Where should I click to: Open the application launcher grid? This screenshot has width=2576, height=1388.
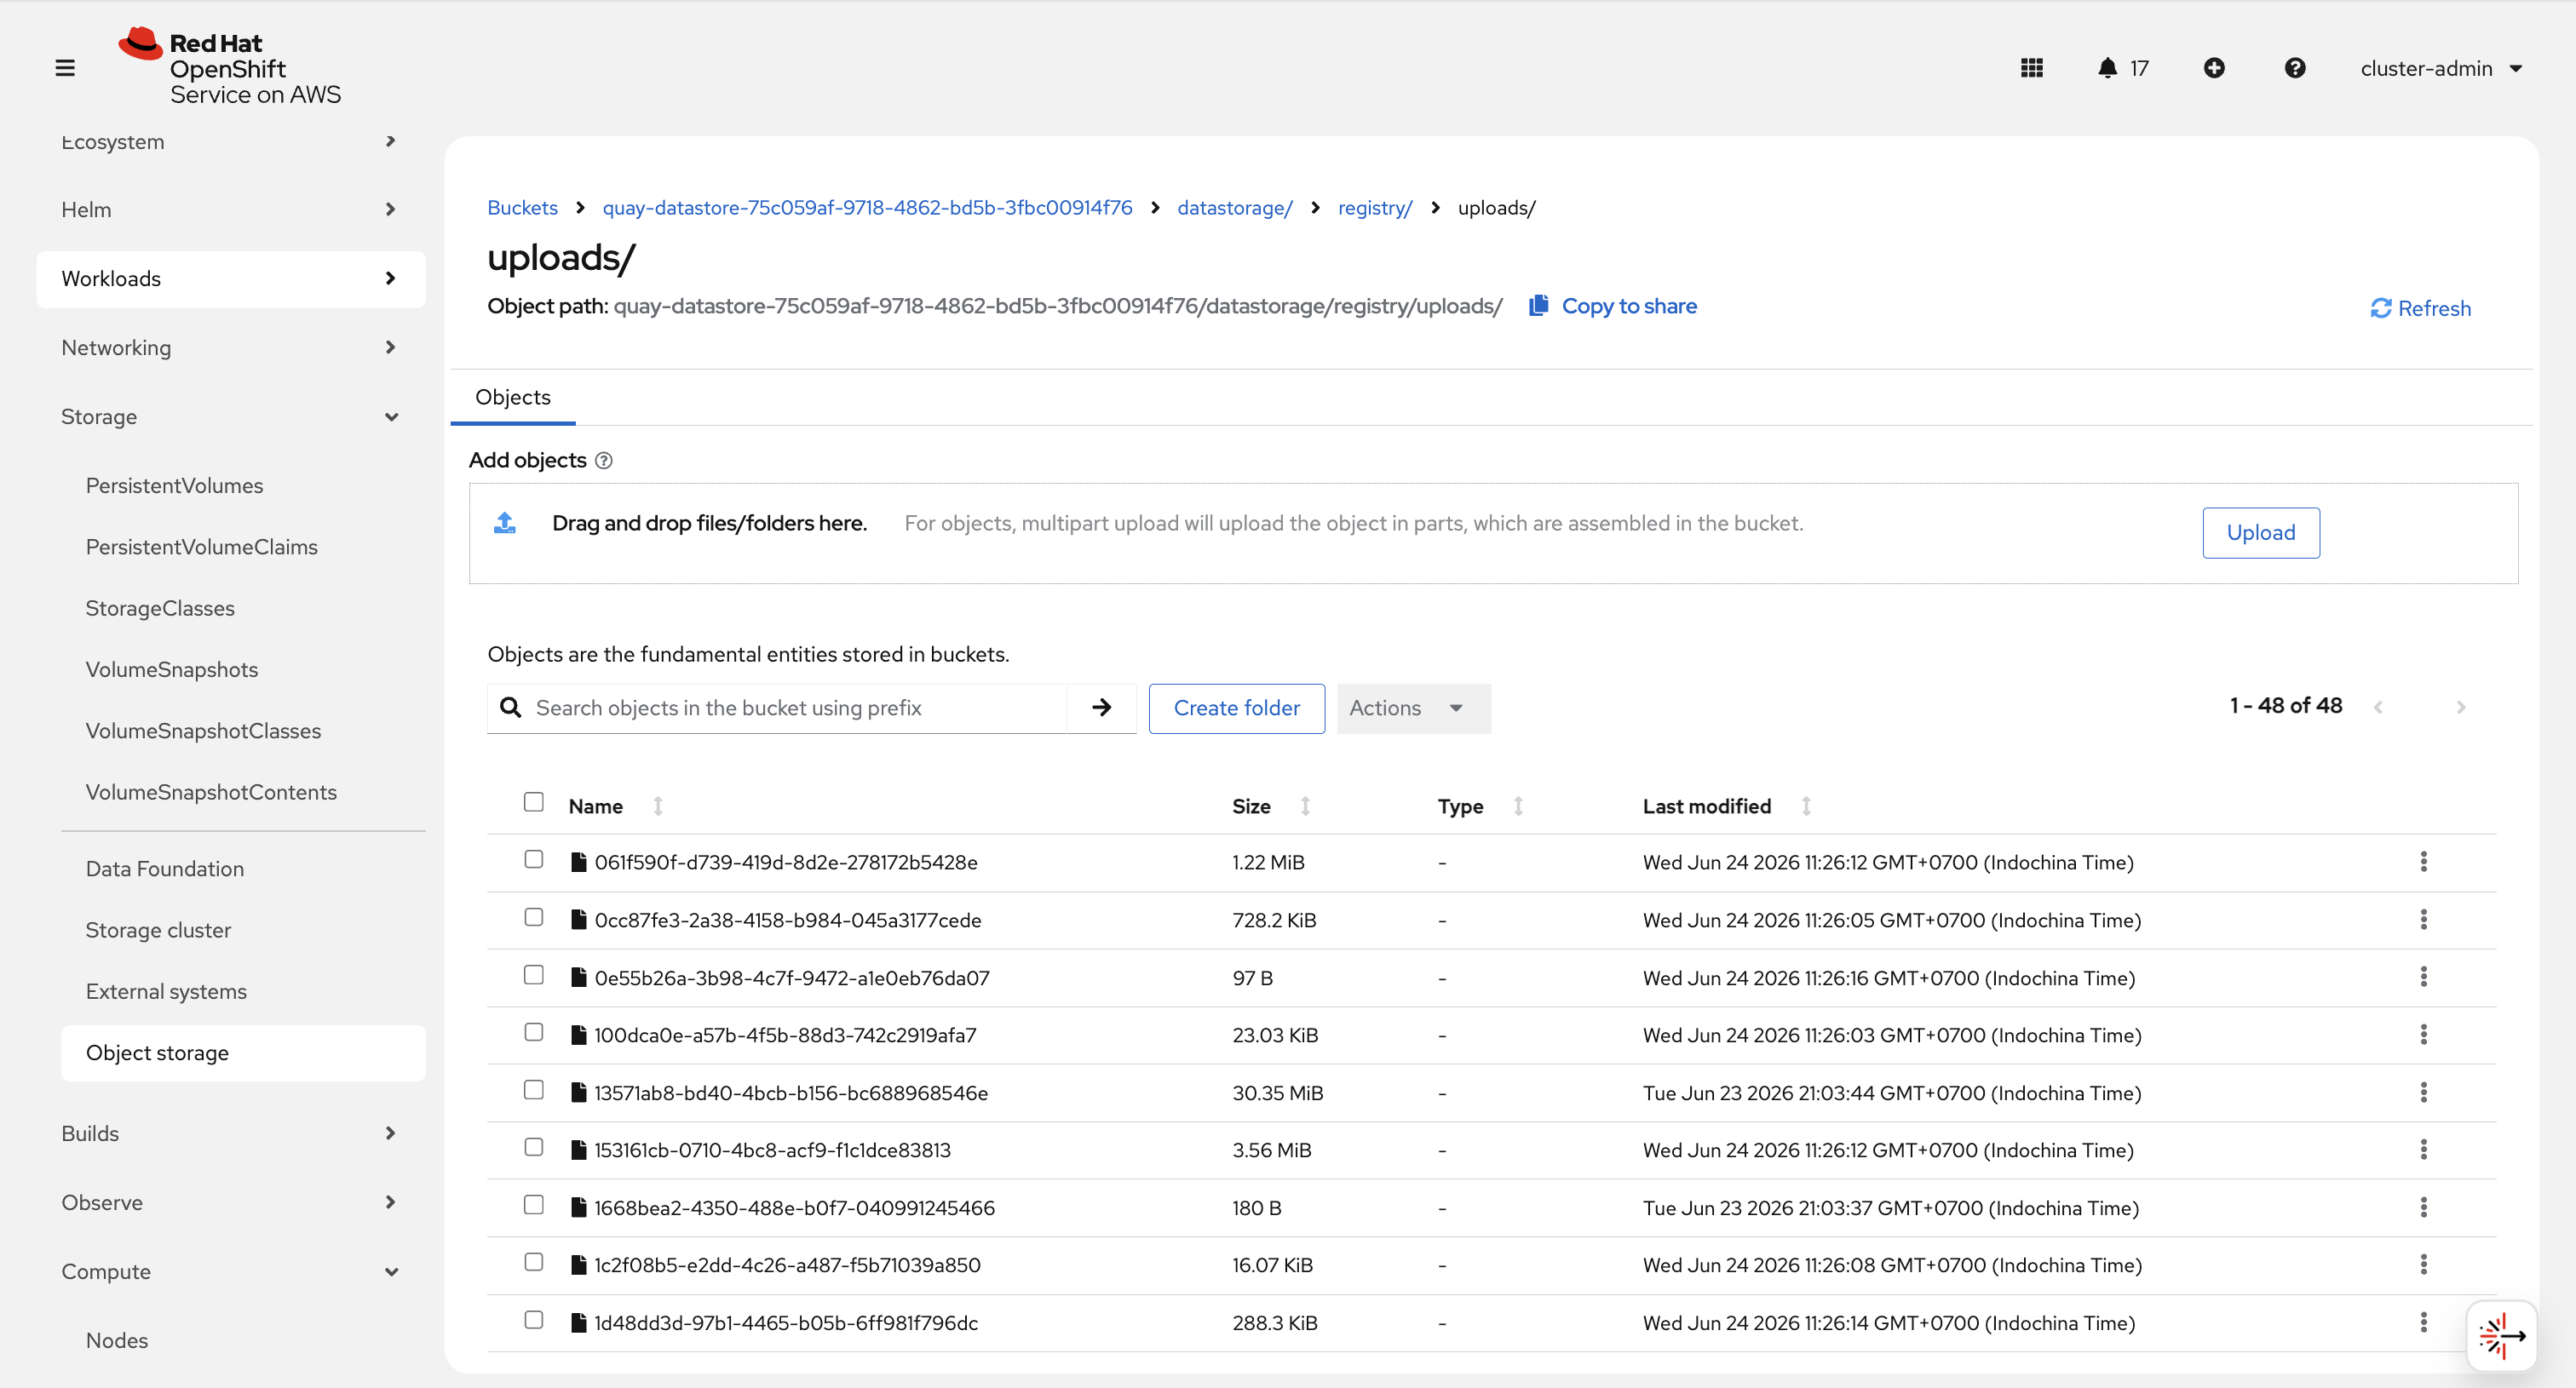point(2031,68)
